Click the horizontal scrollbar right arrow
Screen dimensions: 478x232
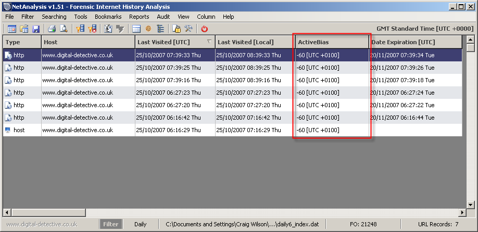(x=462, y=212)
